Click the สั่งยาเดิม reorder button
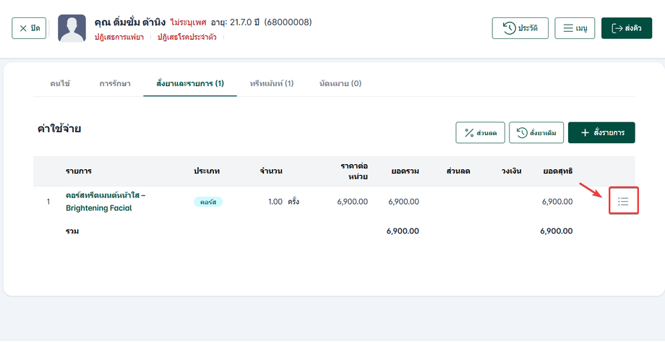The width and height of the screenshot is (665, 342). click(x=536, y=133)
